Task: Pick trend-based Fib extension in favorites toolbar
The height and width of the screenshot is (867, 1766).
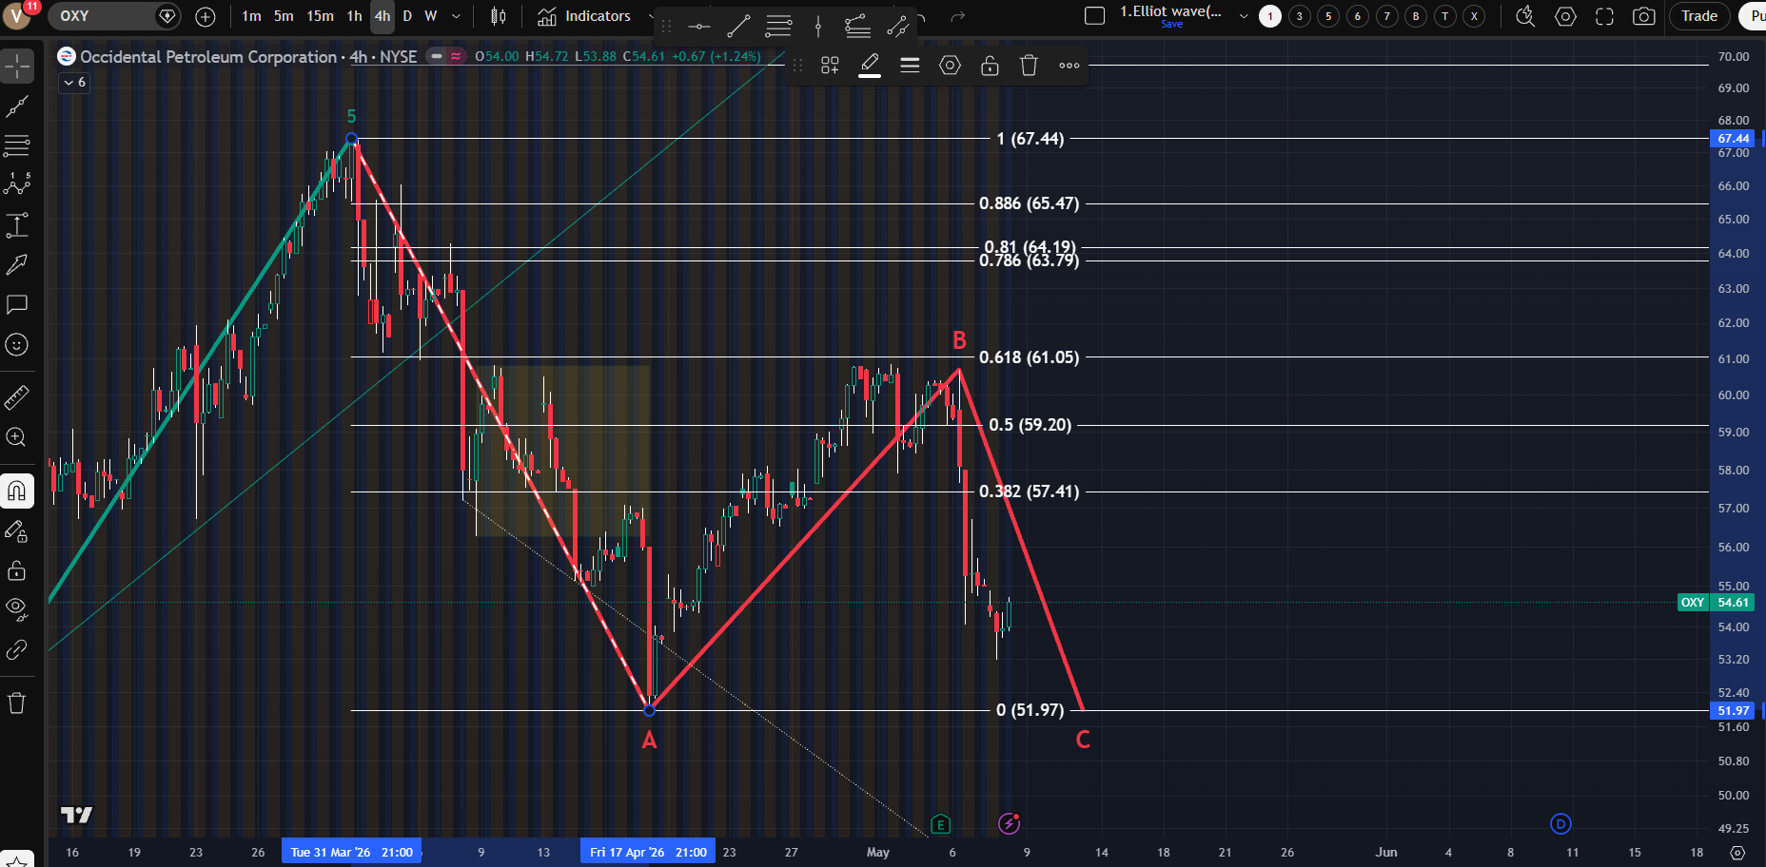Action: [857, 27]
